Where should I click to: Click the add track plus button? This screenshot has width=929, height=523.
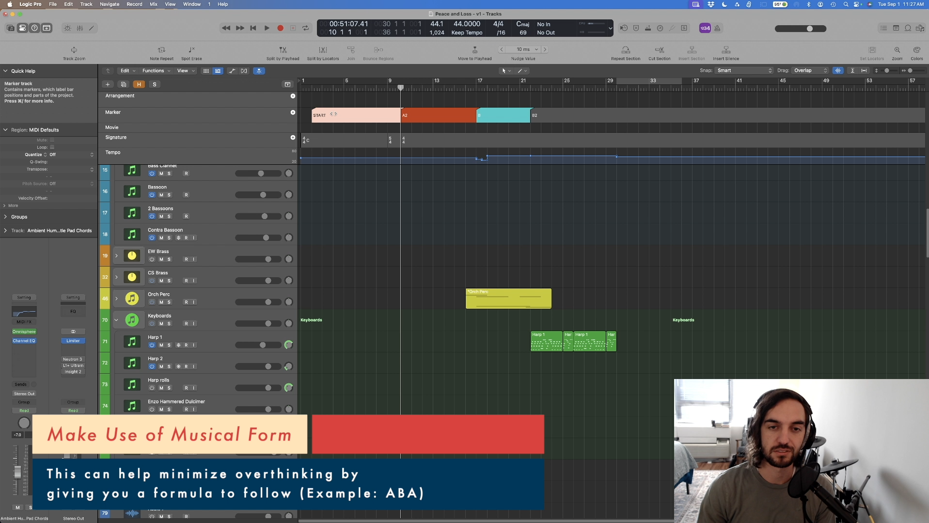[108, 84]
